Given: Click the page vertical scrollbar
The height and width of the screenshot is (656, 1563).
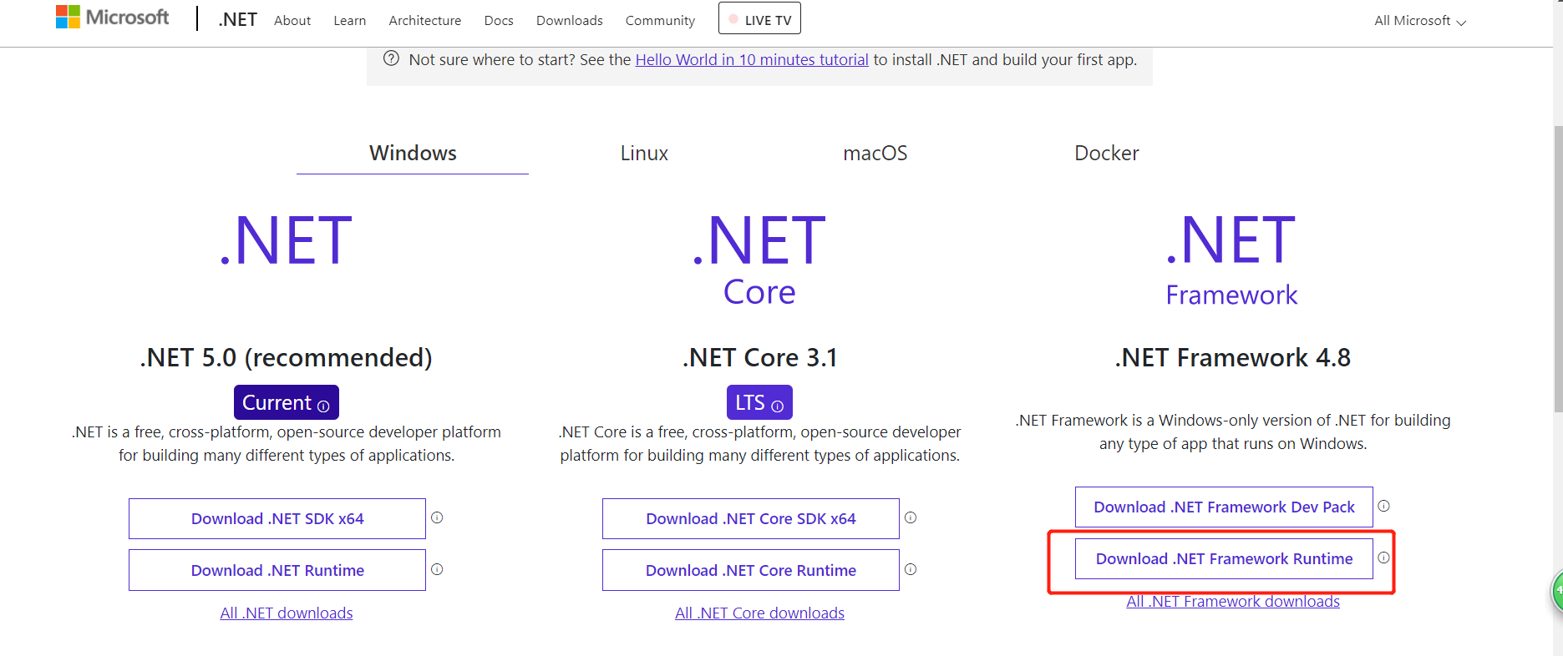Looking at the screenshot, I should 1558,267.
